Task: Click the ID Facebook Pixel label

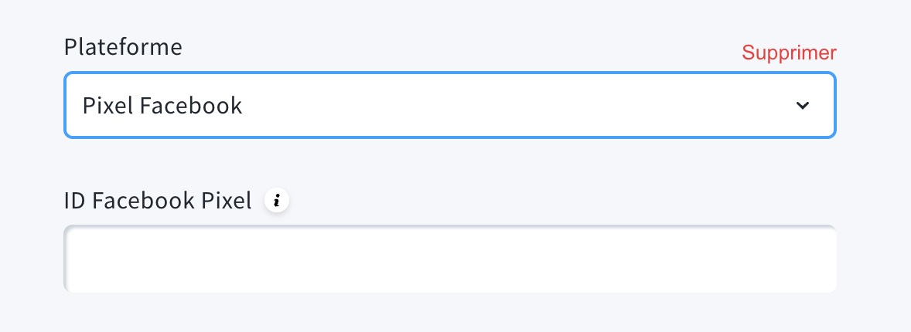Action: point(158,201)
